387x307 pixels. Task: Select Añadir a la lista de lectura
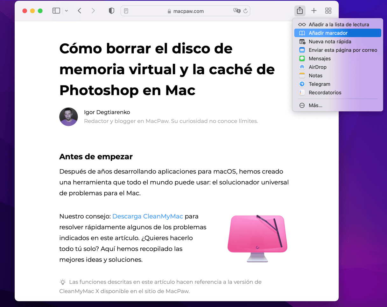338,25
